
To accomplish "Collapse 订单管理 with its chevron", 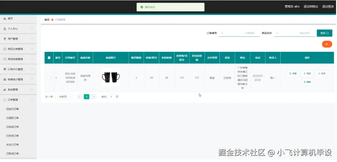I will (x=32, y=100).
